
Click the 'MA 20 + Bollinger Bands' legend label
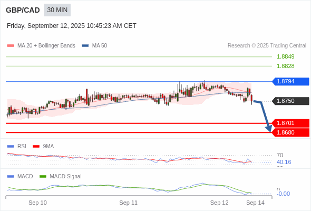pos(46,46)
